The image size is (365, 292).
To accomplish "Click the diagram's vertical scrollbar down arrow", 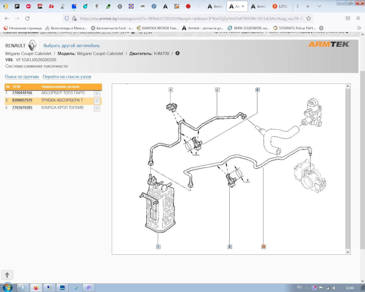I will pos(348,252).
